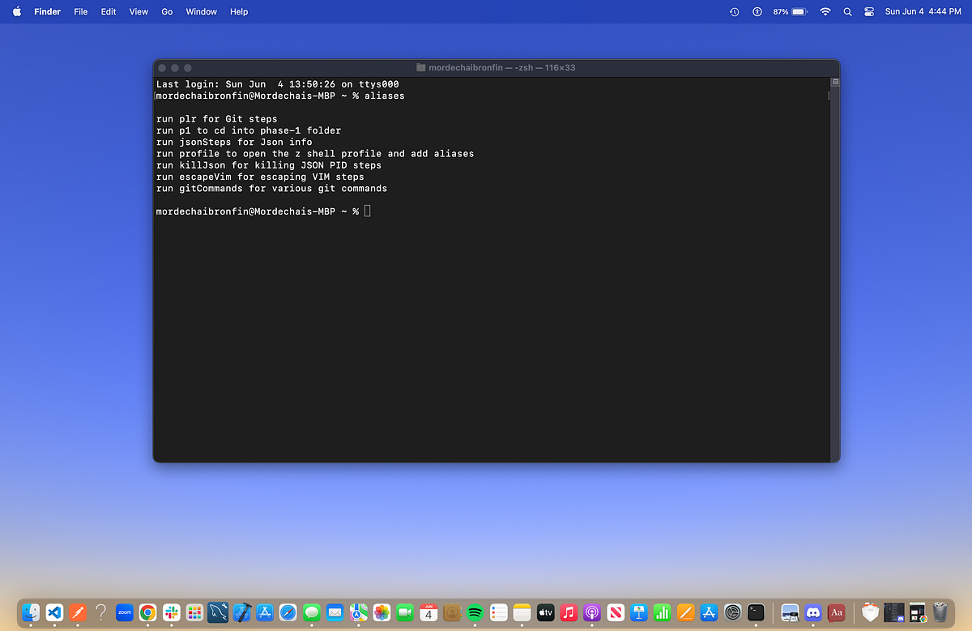Open the Wi-Fi menu bar icon
This screenshot has height=631, width=972.
point(825,11)
